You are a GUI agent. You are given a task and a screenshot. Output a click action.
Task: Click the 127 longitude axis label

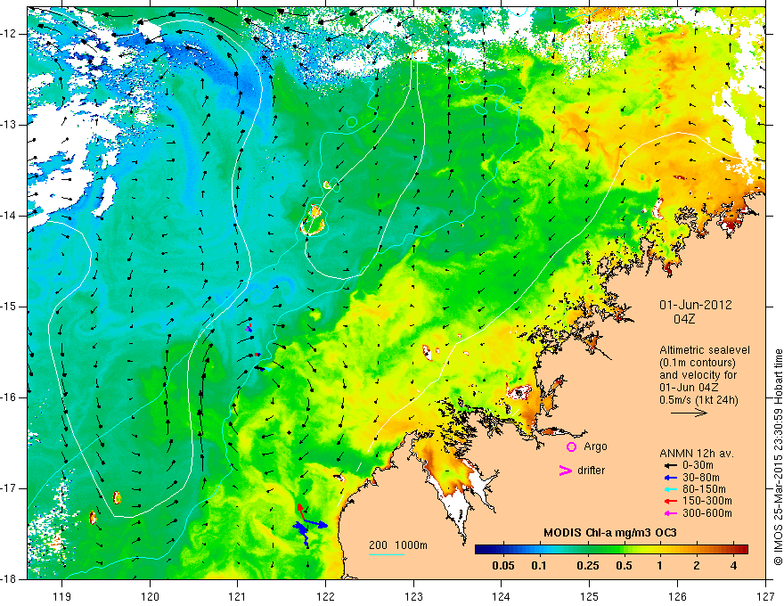click(765, 597)
